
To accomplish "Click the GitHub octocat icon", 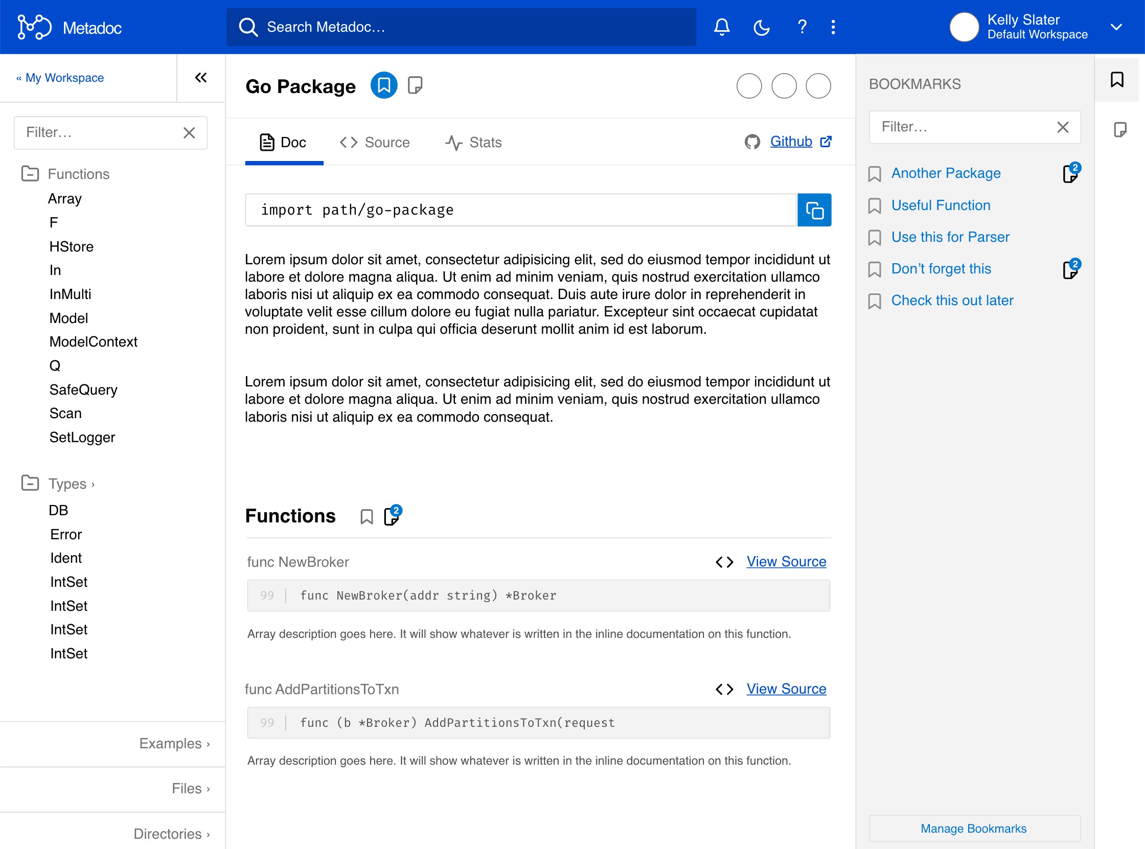I will coord(752,141).
